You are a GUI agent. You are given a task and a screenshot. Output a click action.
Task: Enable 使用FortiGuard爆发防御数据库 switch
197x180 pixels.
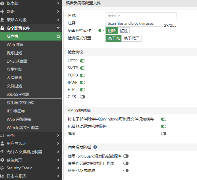pos(126,156)
